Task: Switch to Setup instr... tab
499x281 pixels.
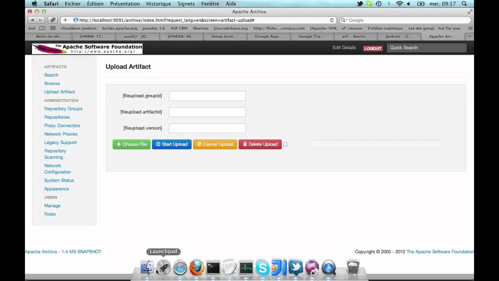Action: click(225, 36)
